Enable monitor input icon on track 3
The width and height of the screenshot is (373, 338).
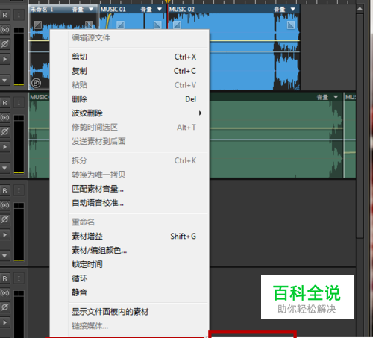point(4,205)
